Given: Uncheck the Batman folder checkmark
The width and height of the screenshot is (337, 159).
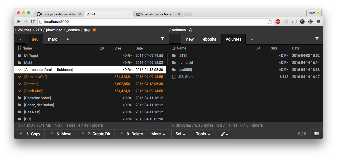Looking at the screenshot, I should [x=20, y=84].
